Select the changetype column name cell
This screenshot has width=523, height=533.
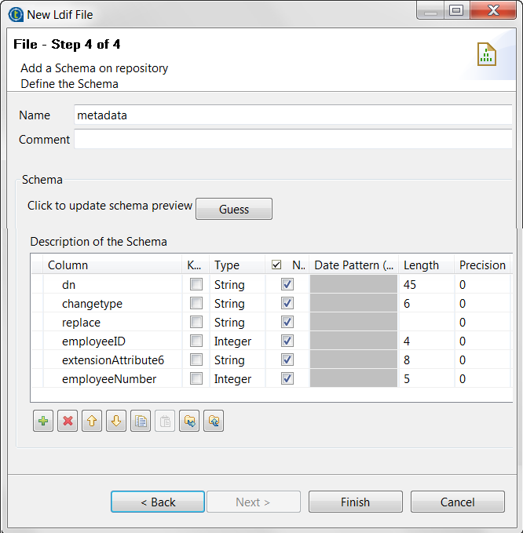[112, 304]
